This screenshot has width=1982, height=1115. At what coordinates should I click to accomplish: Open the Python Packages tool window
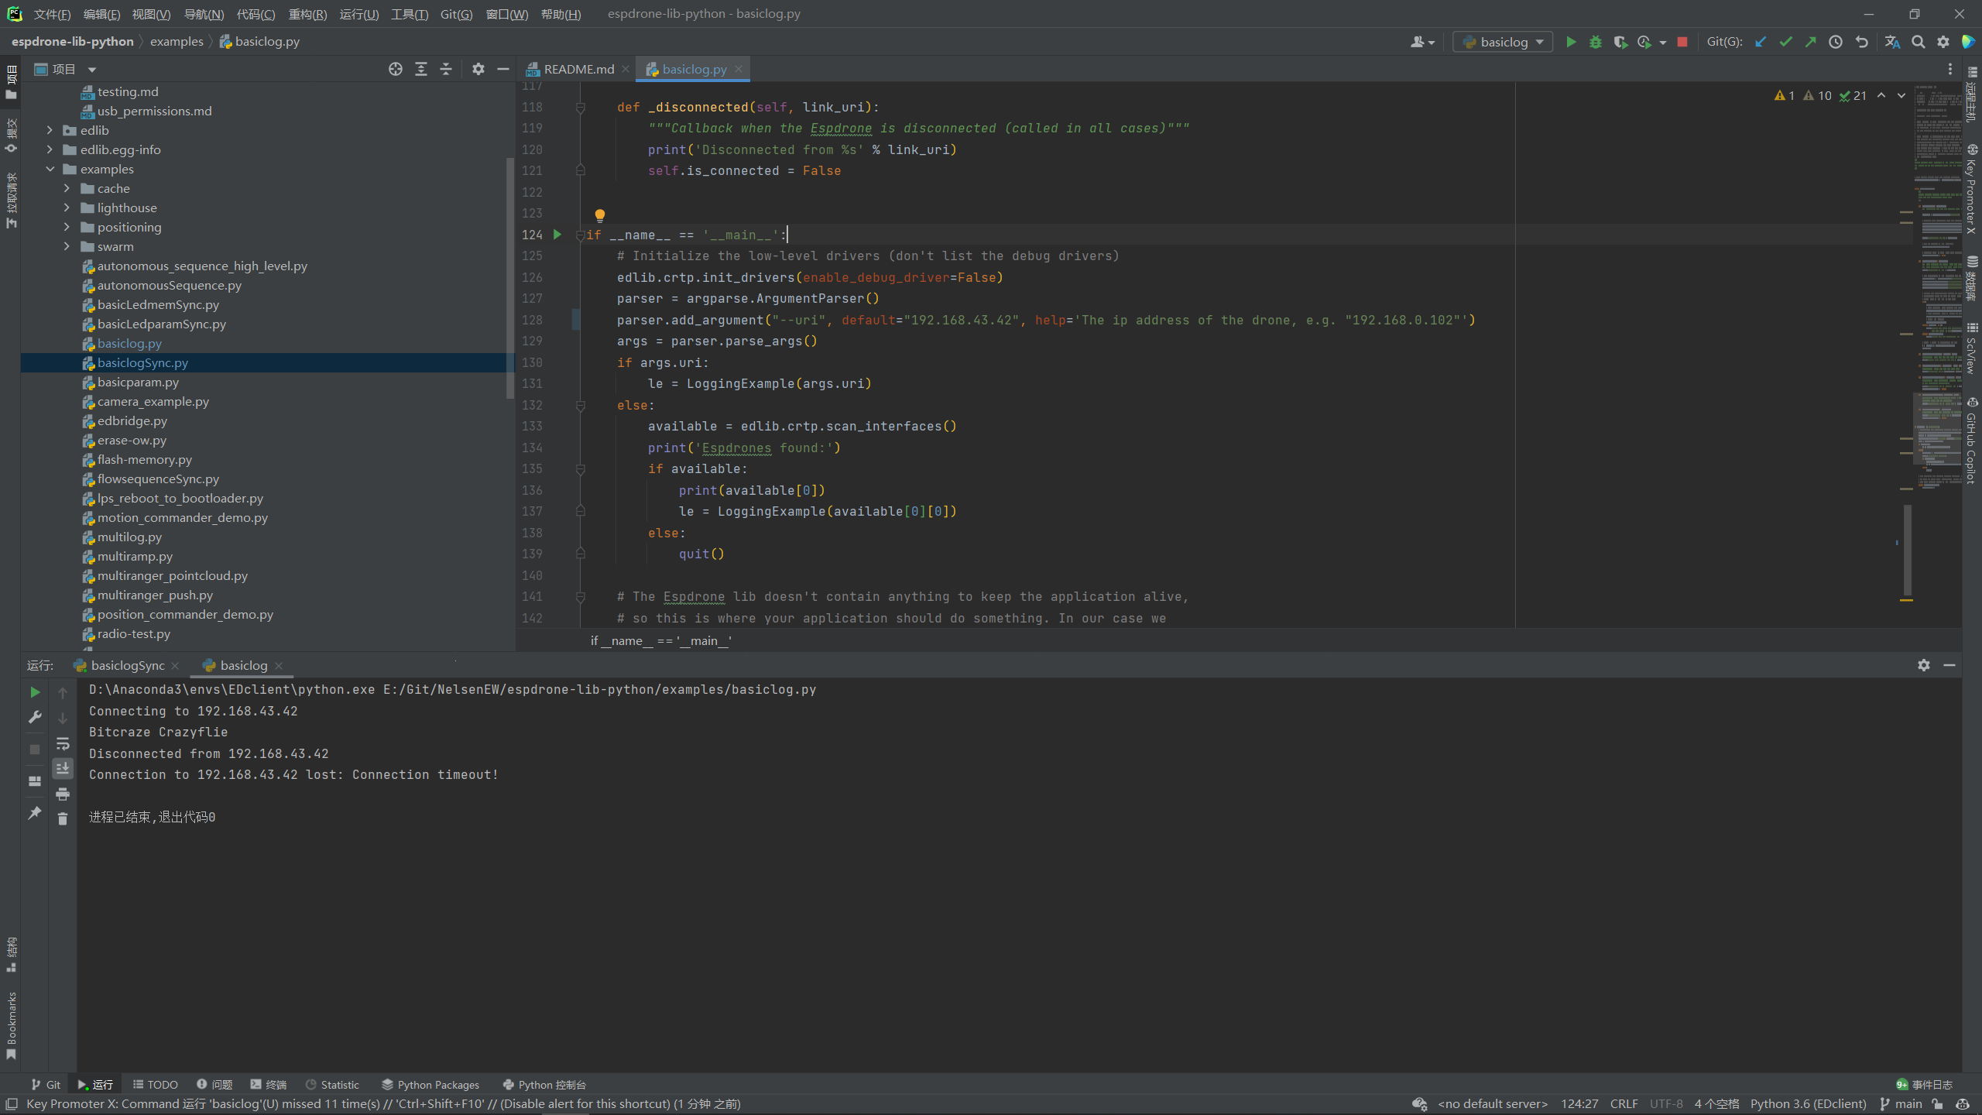pyautogui.click(x=430, y=1084)
